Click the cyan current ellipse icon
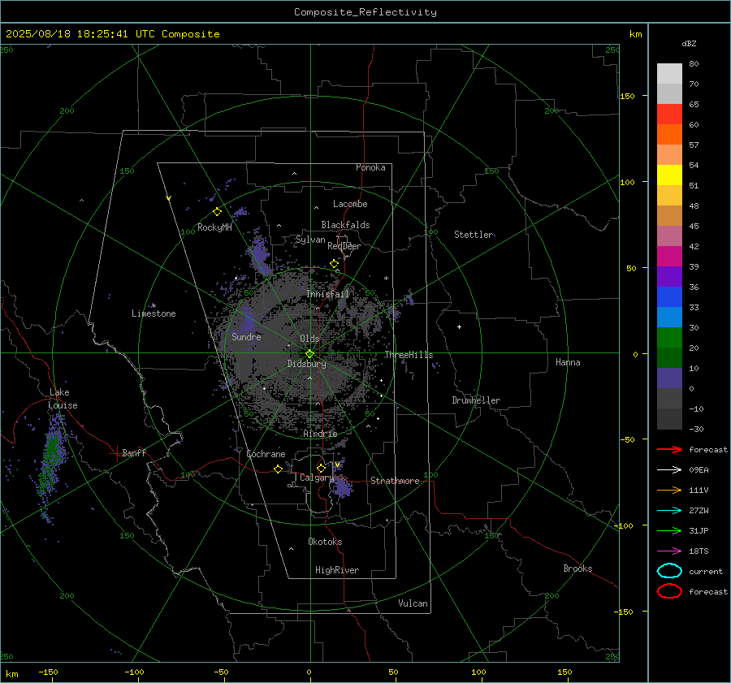This screenshot has width=731, height=683. pos(669,571)
